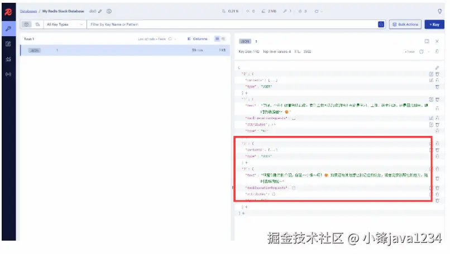The image size is (450, 254).
Task: Switch to list view
Action: coord(217,38)
